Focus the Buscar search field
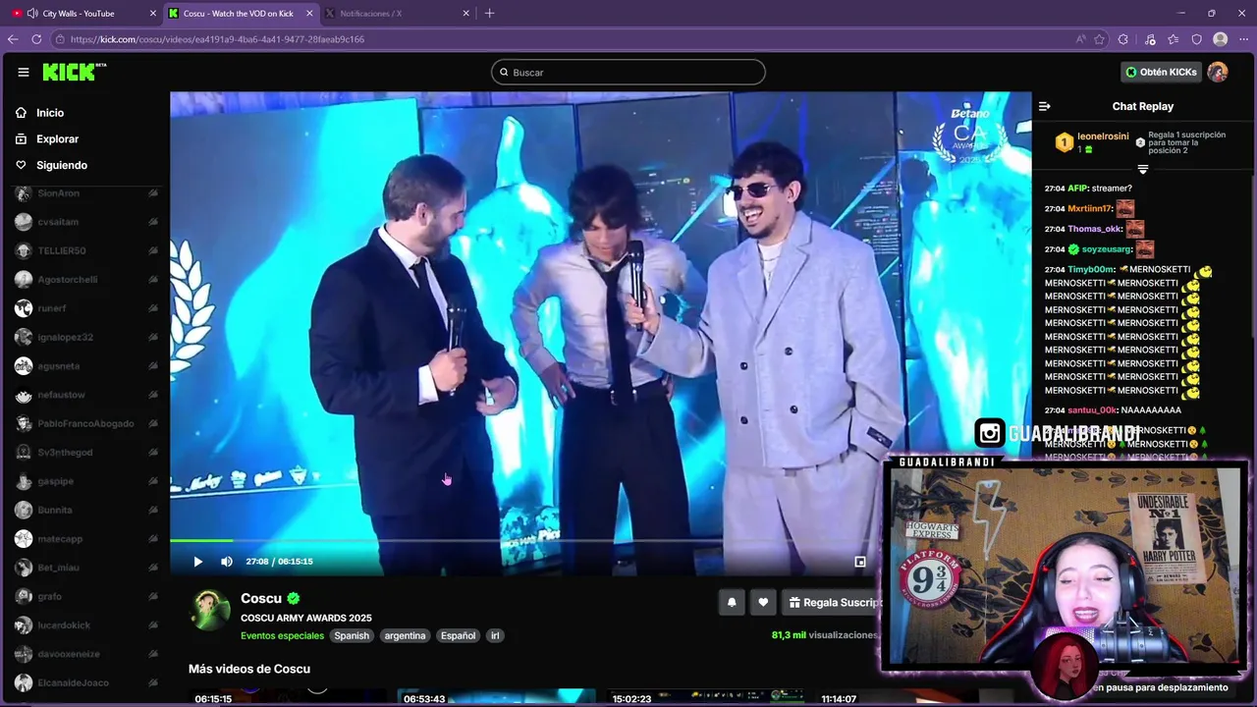Image resolution: width=1257 pixels, height=707 pixels. coord(628,72)
